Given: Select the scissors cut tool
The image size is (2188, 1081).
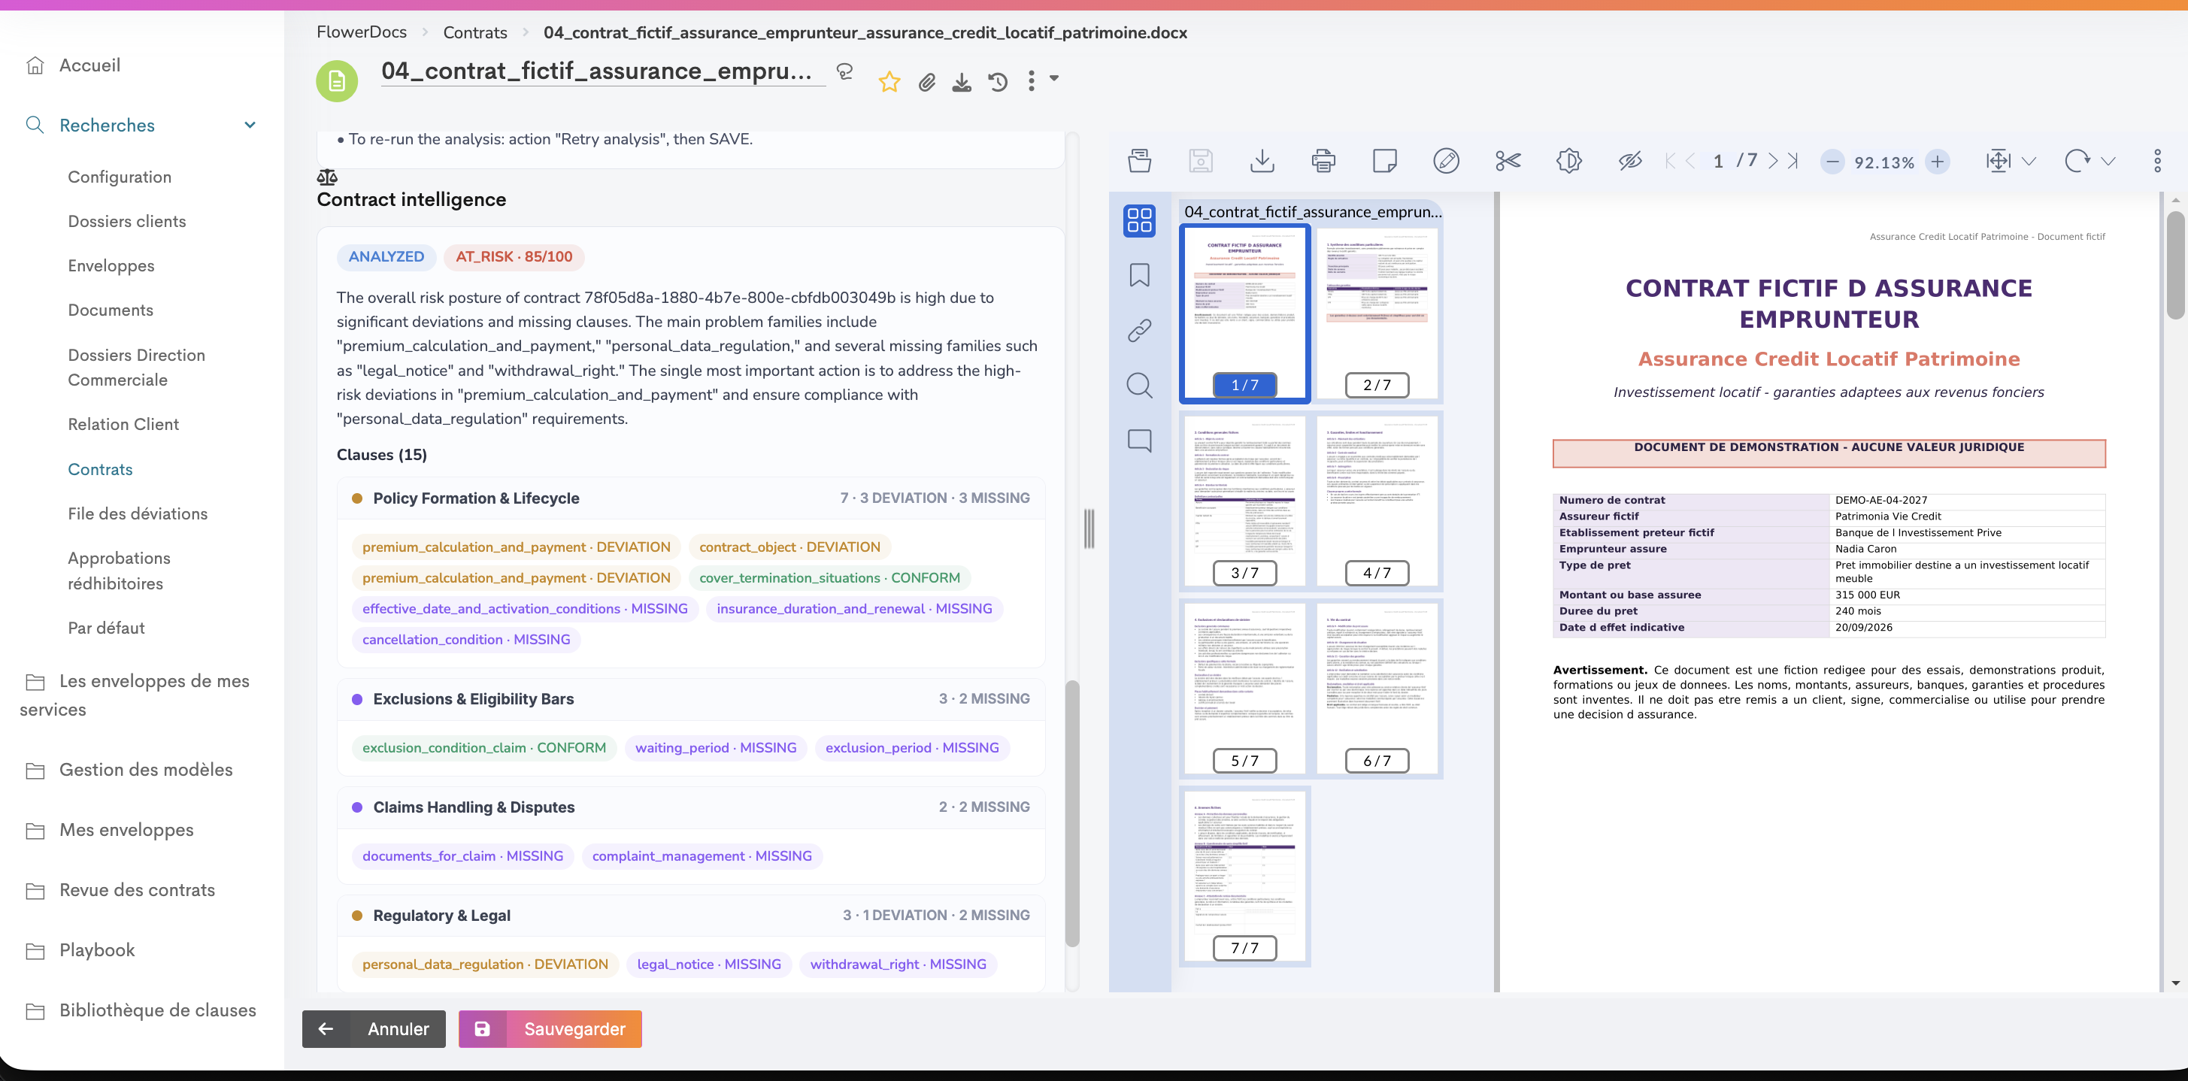Looking at the screenshot, I should [x=1508, y=160].
